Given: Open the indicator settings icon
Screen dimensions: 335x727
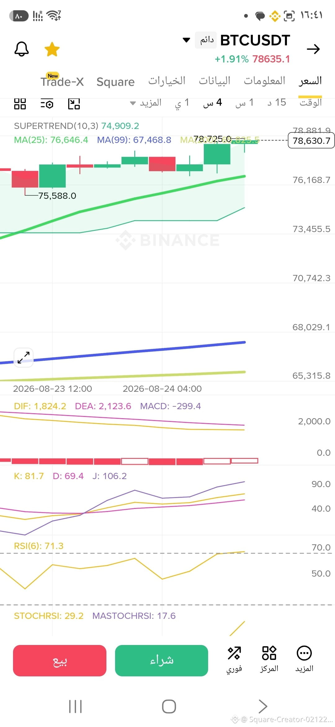Looking at the screenshot, I should pos(47,104).
